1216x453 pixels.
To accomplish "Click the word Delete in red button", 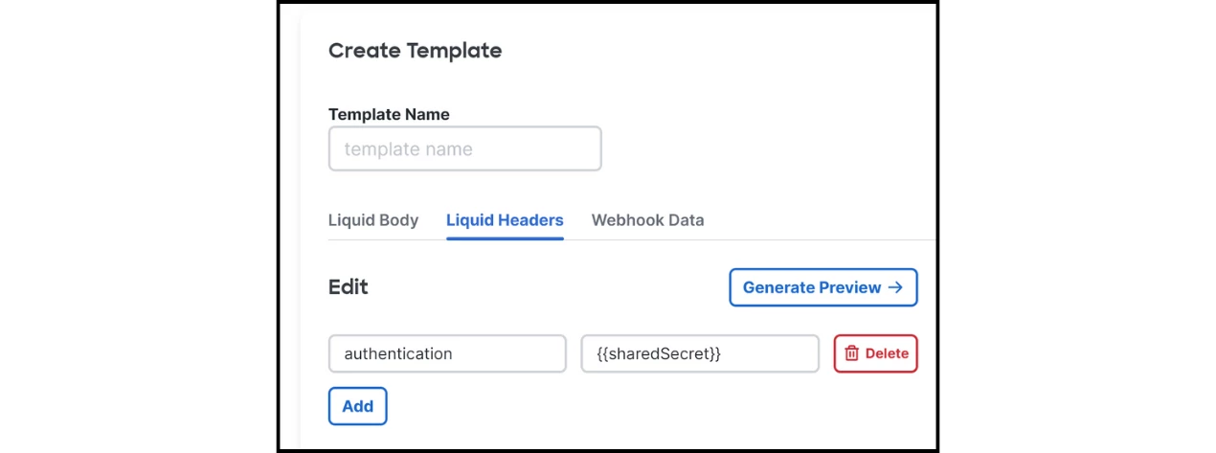I will pyautogui.click(x=887, y=353).
